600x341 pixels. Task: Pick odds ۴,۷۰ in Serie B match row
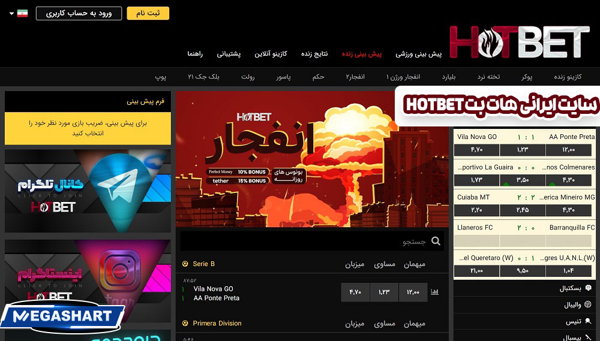coord(355,292)
